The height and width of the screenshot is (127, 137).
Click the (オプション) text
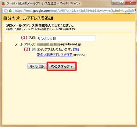[79, 55]
